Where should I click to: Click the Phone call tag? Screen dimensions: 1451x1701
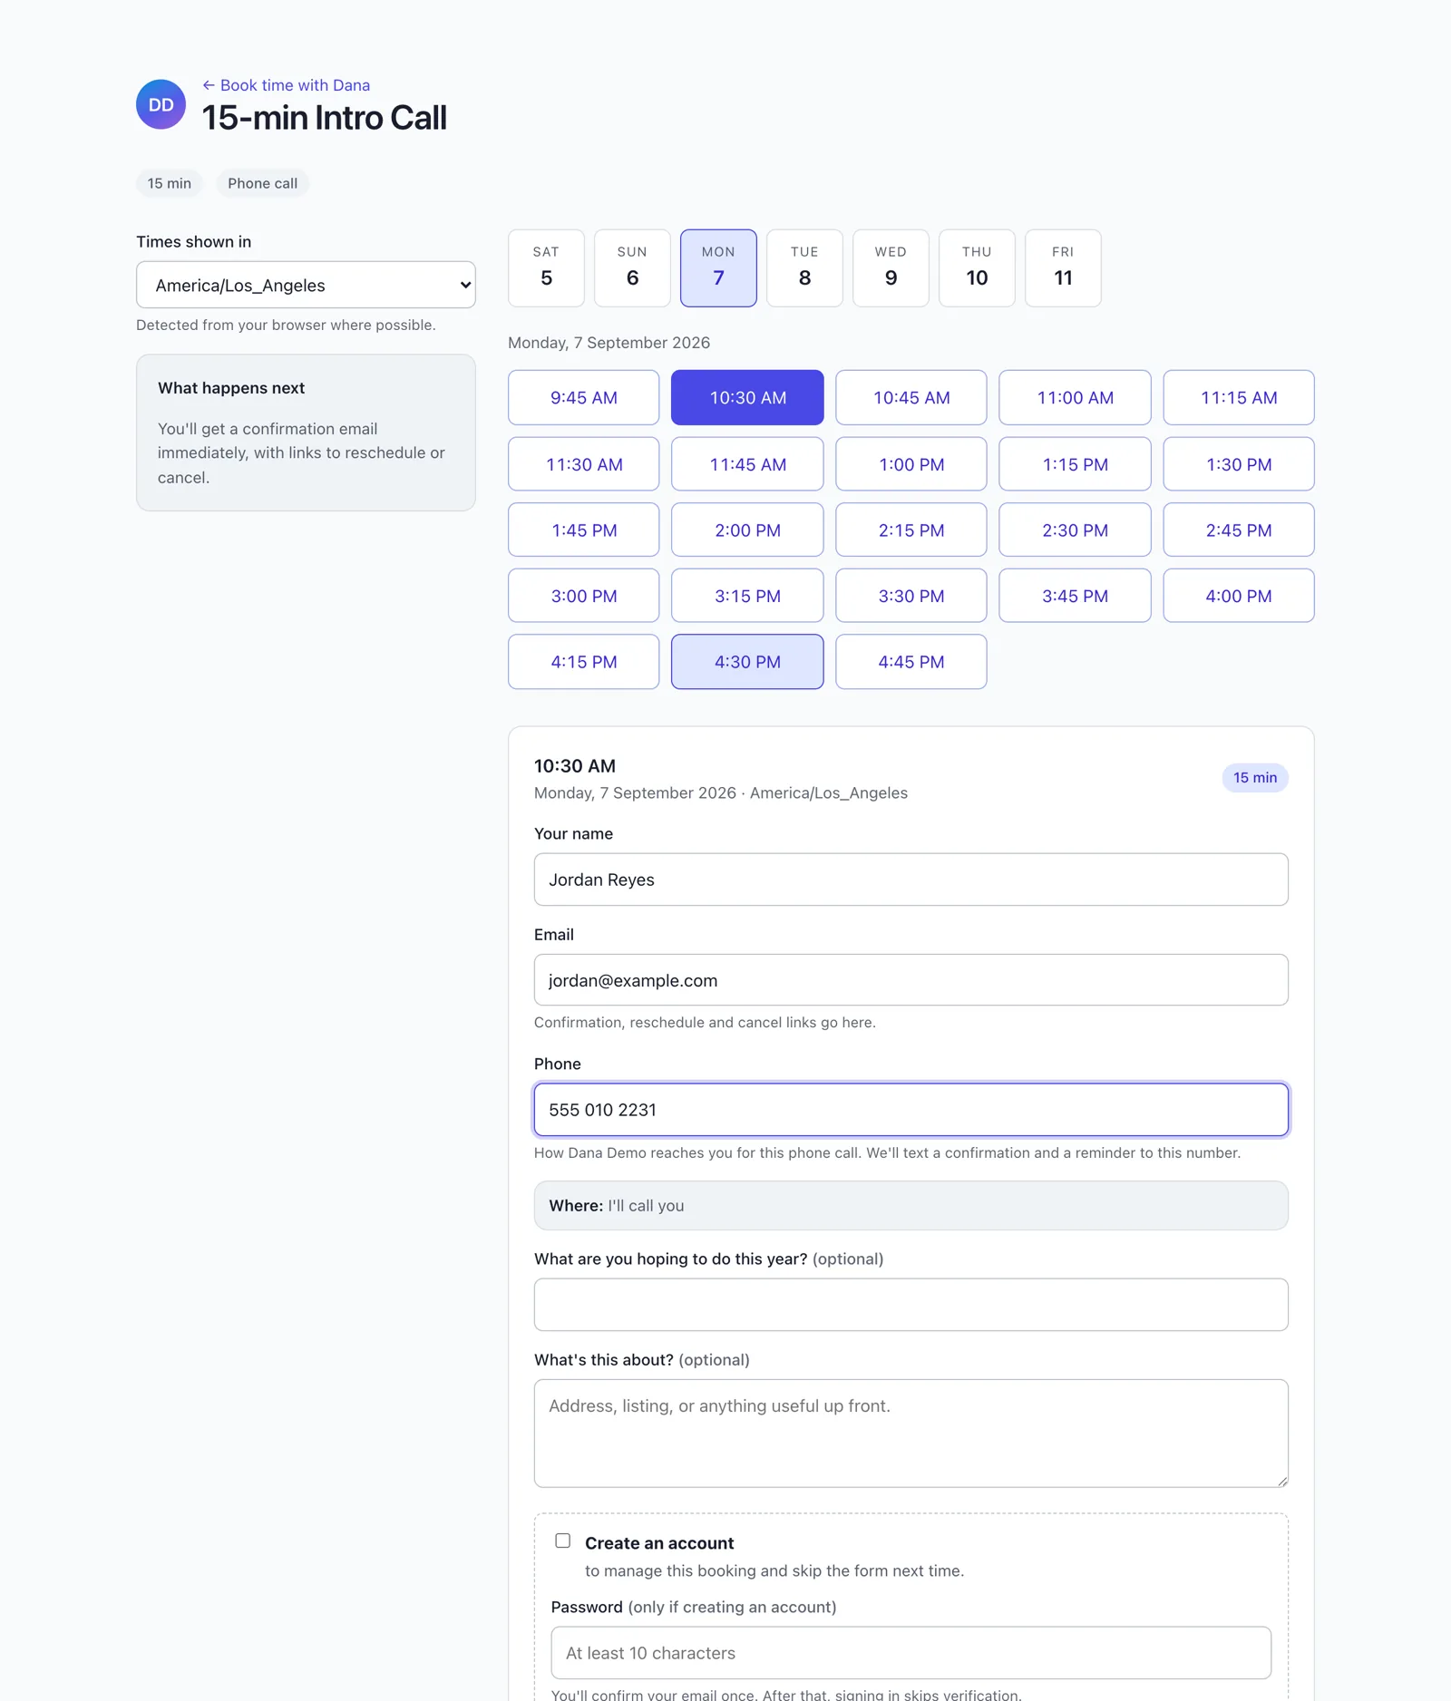tap(262, 183)
